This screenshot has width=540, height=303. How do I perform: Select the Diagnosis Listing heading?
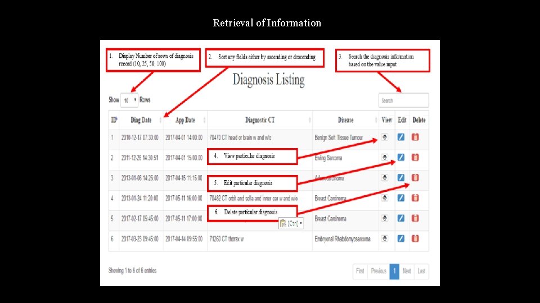tap(269, 80)
